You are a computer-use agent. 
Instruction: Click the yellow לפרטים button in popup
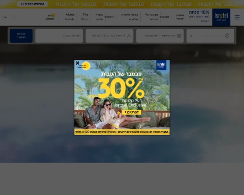[x=131, y=112]
